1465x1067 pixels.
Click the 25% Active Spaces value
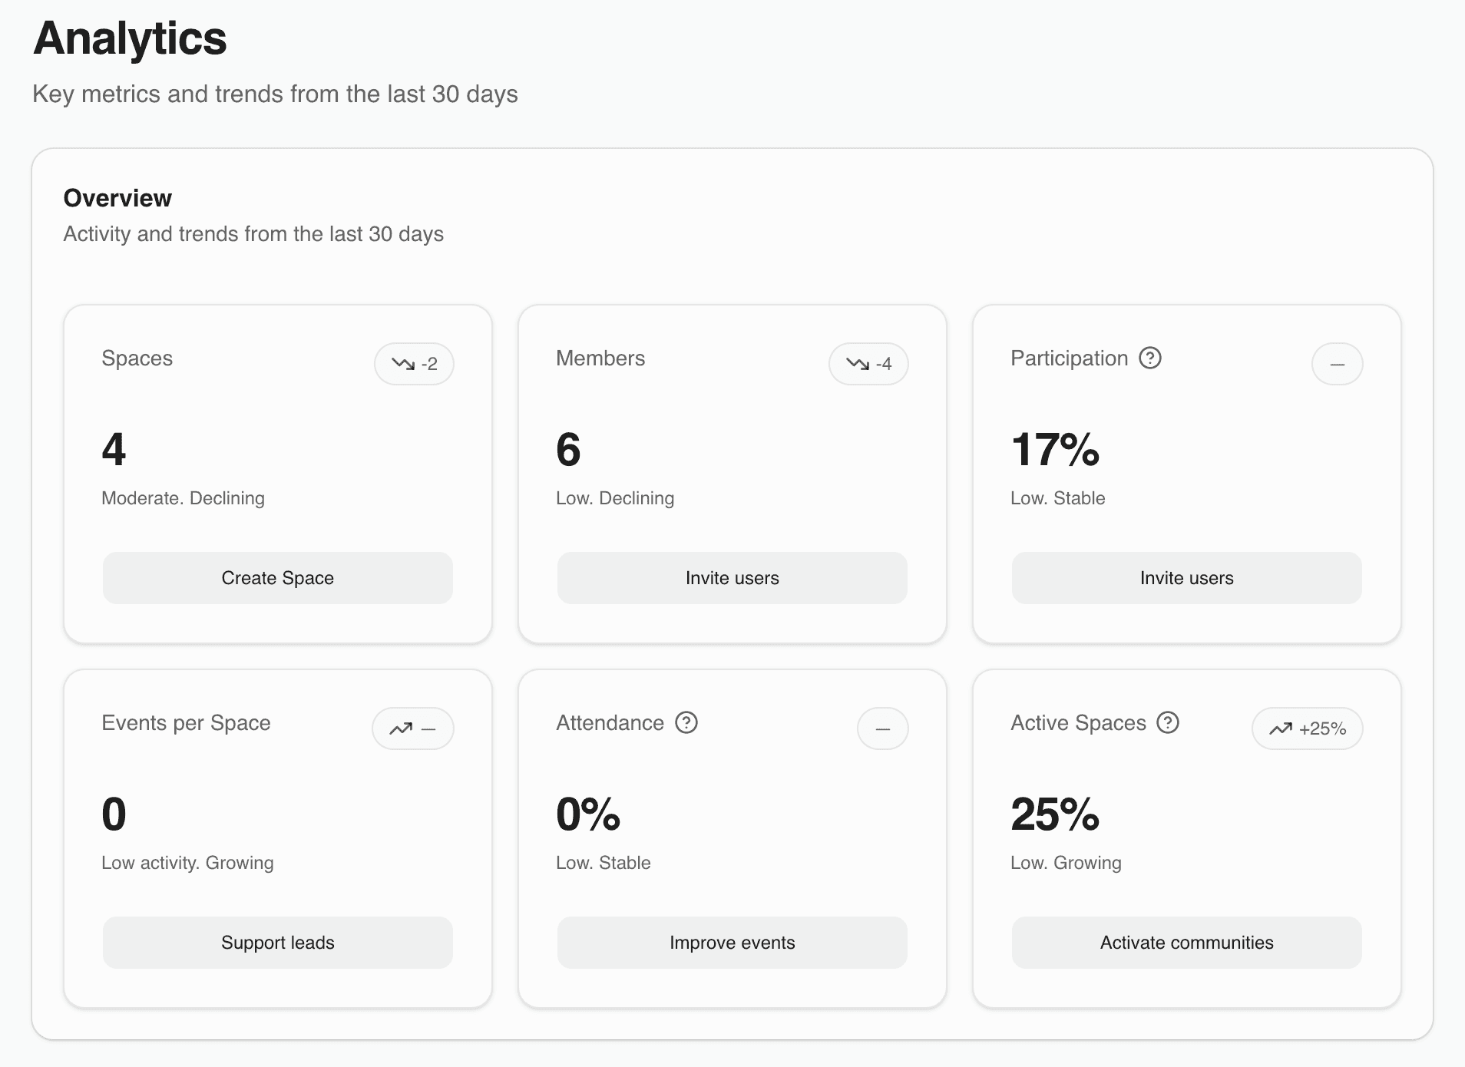(x=1055, y=814)
